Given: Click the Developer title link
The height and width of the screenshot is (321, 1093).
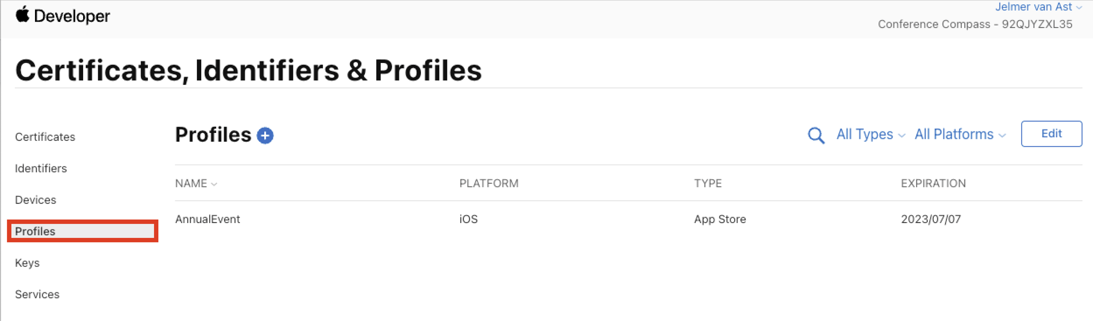Looking at the screenshot, I should [x=72, y=16].
